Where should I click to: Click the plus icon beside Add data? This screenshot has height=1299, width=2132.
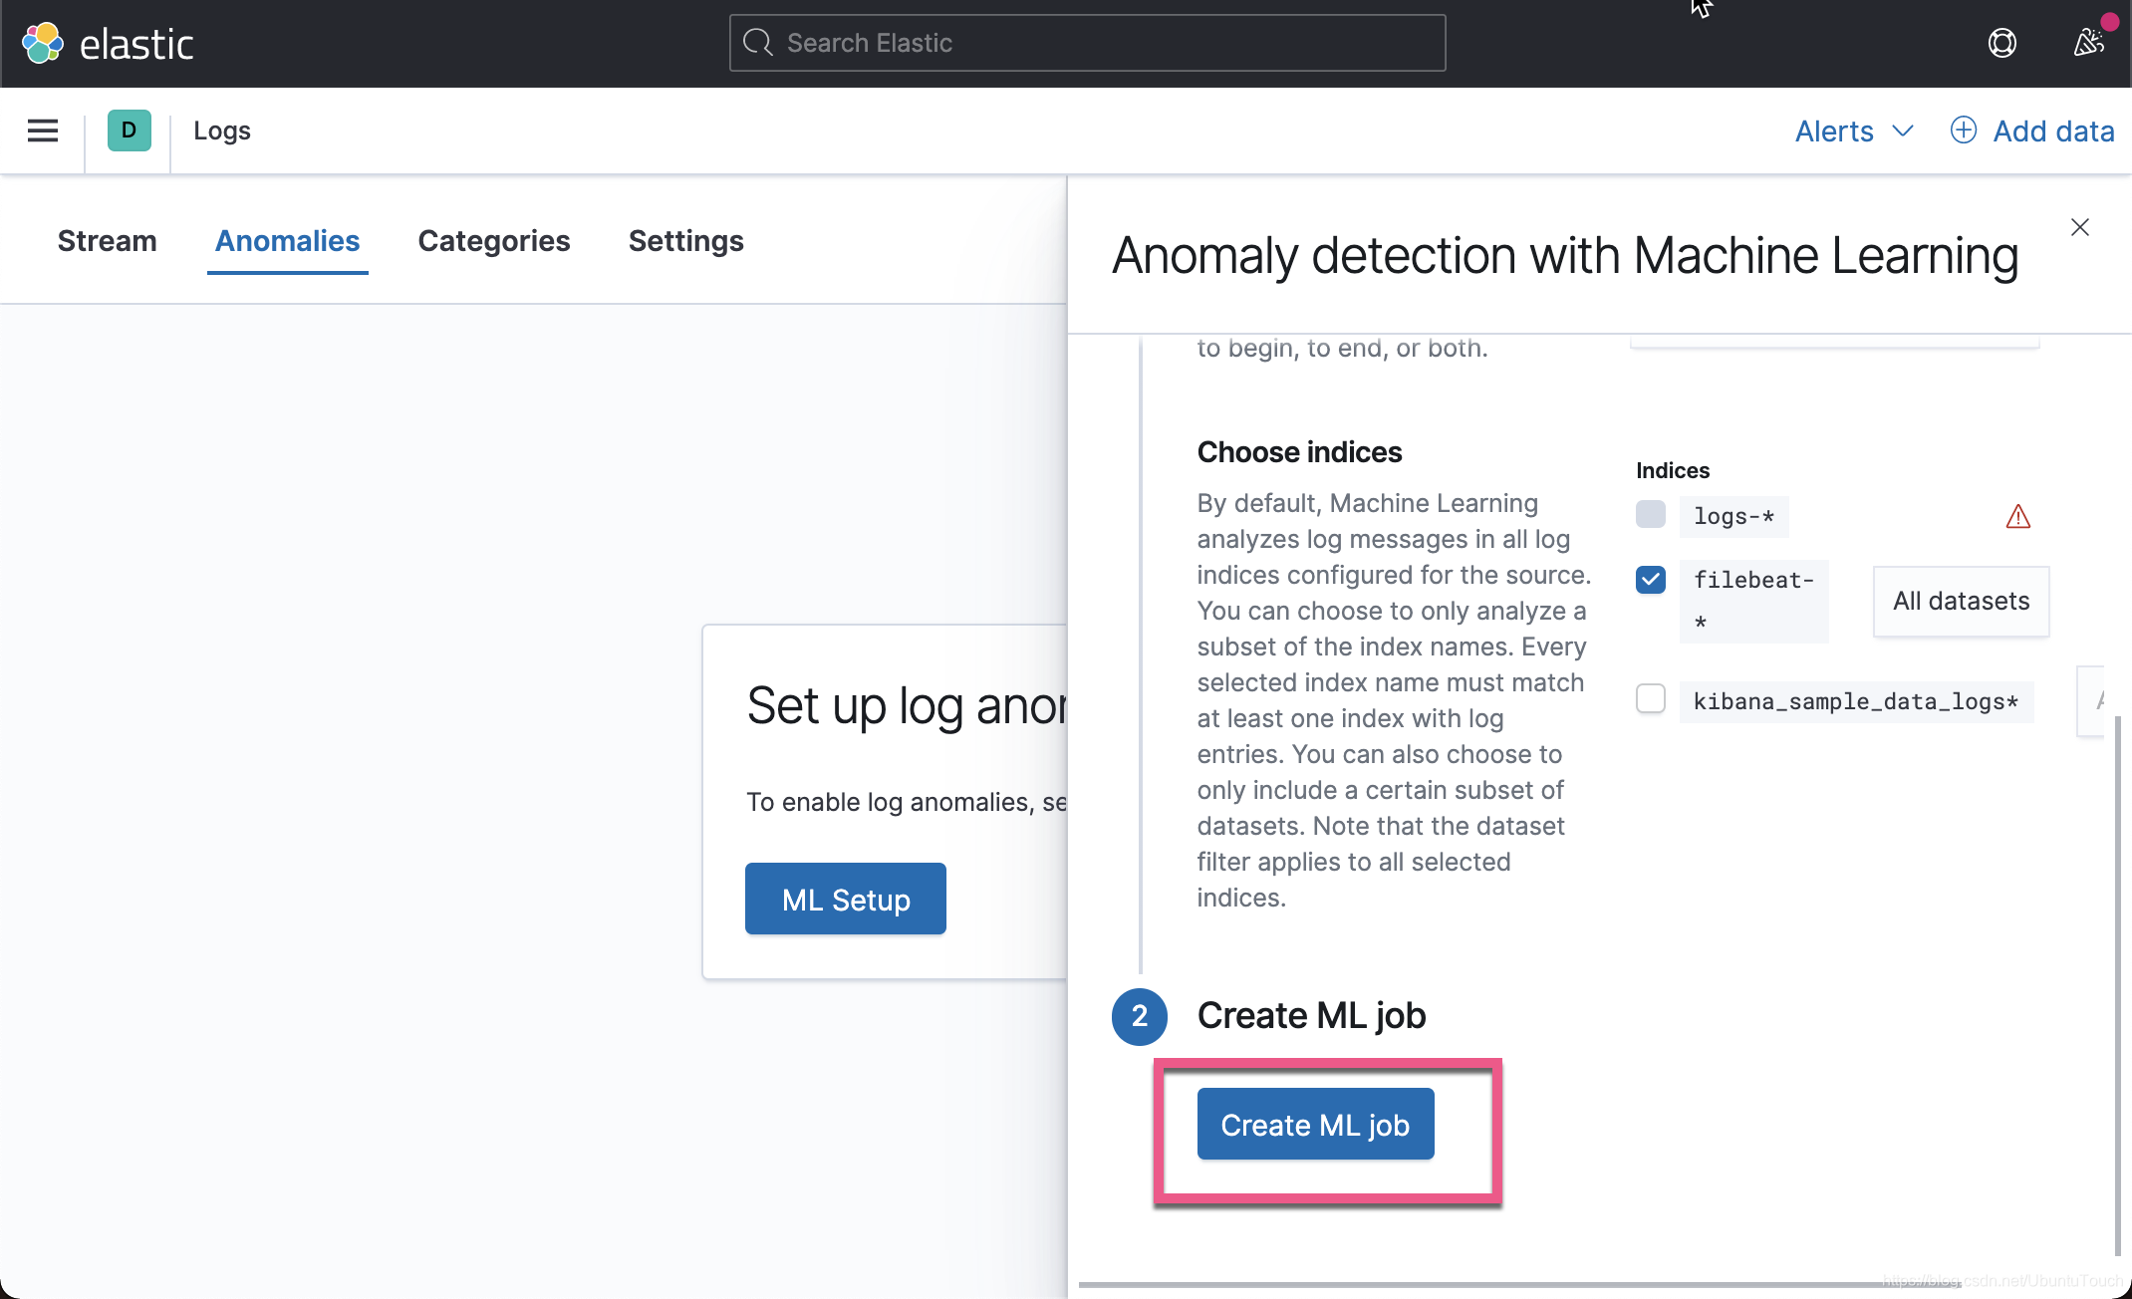click(x=1963, y=130)
